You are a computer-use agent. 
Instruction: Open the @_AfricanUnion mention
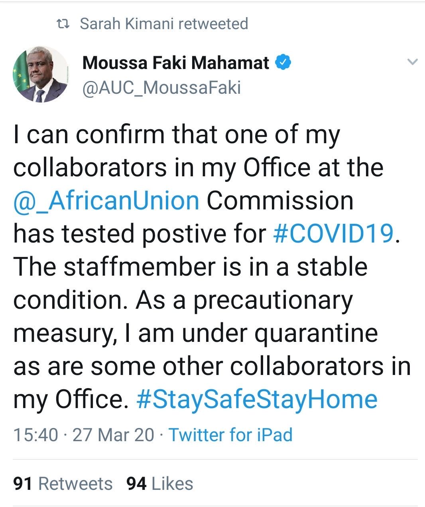point(106,200)
